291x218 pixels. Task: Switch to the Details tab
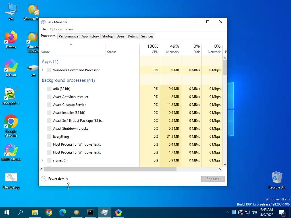(133, 36)
